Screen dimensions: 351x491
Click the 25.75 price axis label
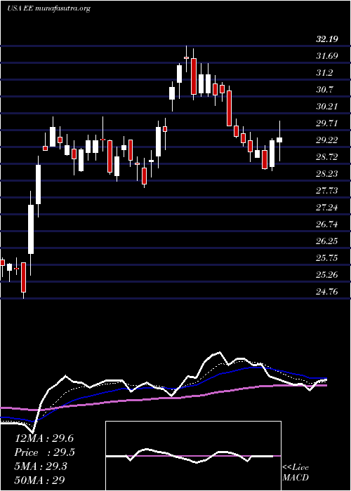click(x=327, y=258)
